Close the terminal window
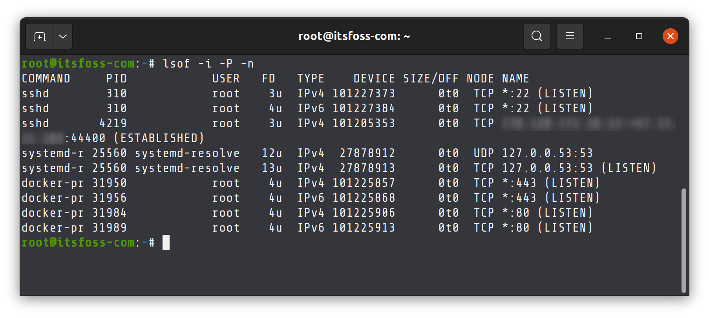 [670, 37]
